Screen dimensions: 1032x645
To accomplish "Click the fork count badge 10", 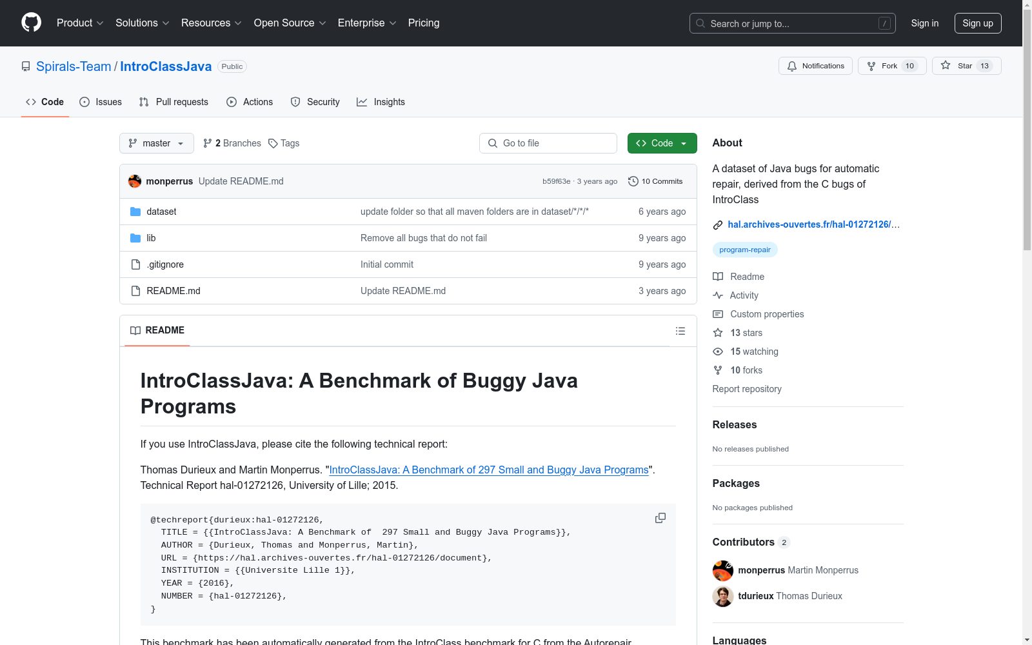I will 910,66.
